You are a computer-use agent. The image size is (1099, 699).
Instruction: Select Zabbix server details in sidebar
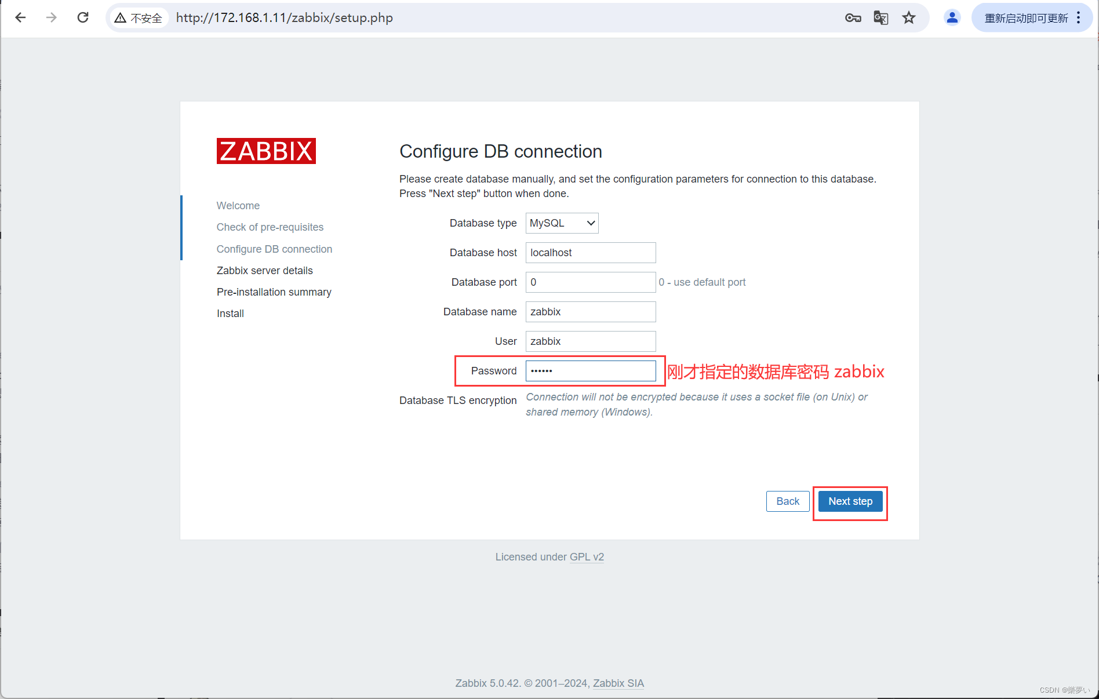264,270
